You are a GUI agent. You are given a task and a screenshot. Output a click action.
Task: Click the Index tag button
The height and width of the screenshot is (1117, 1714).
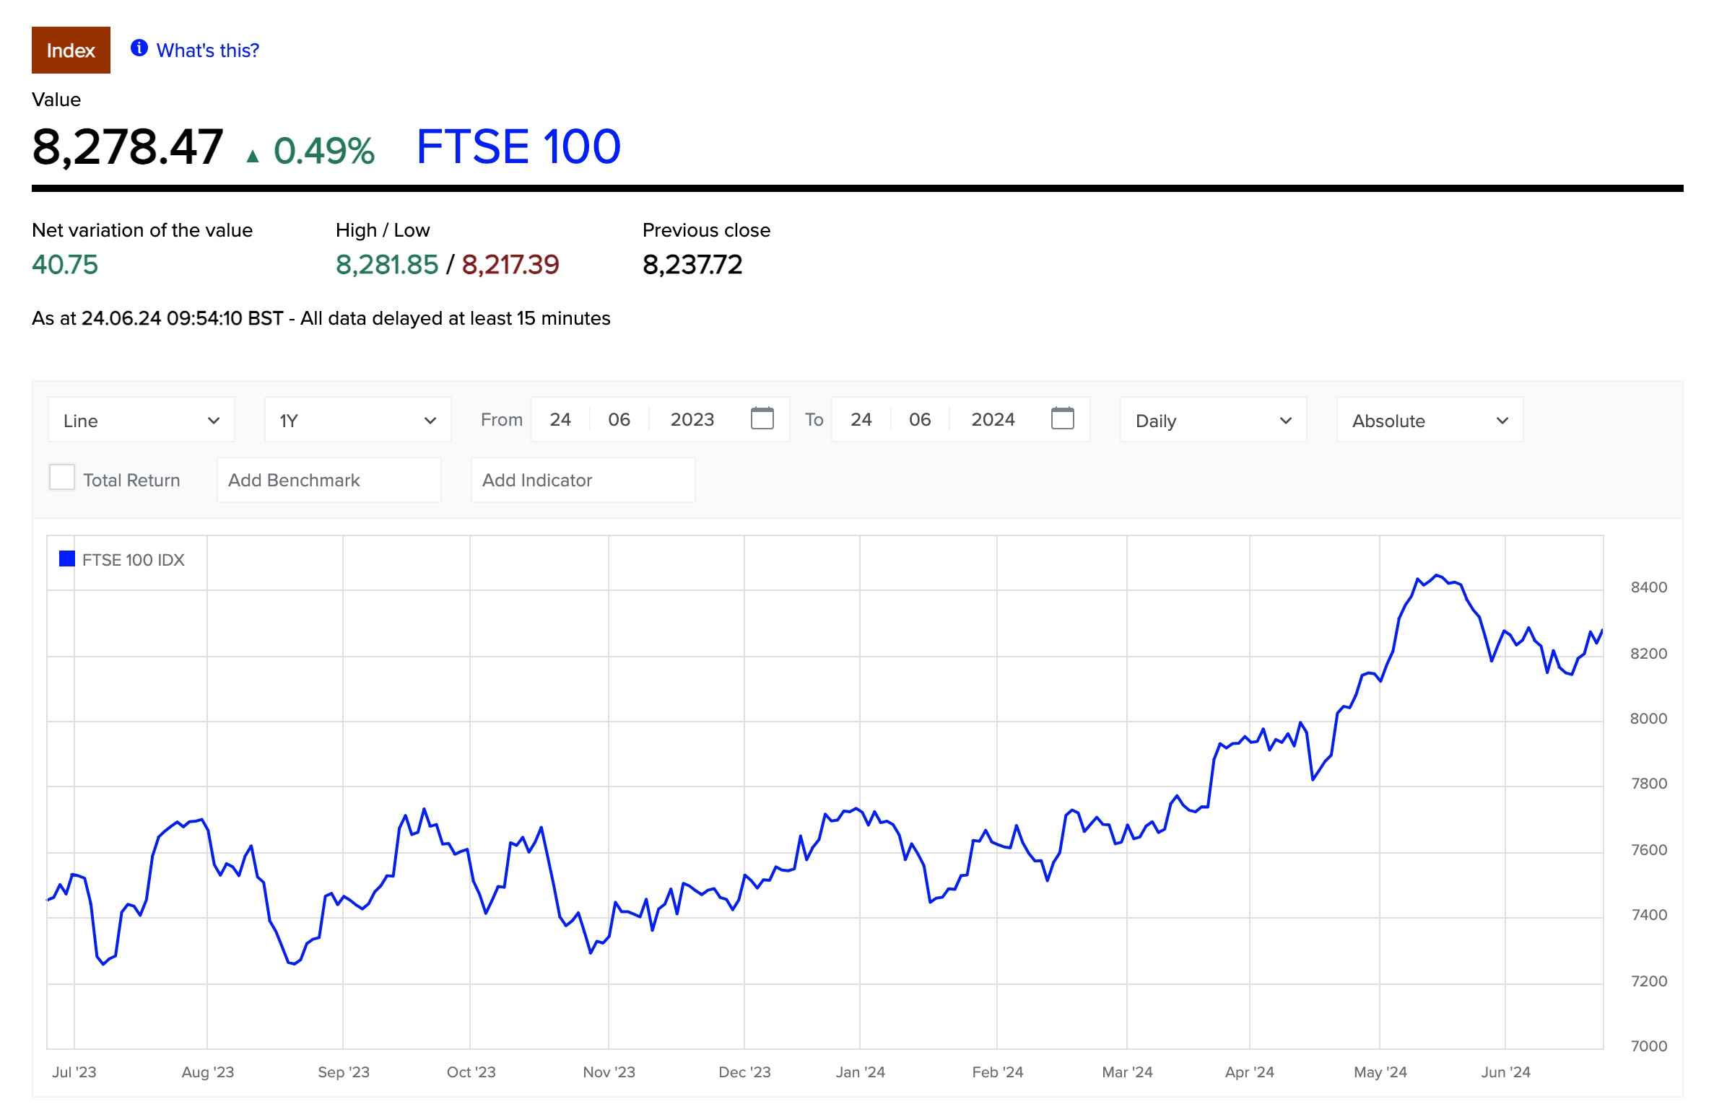(x=71, y=50)
